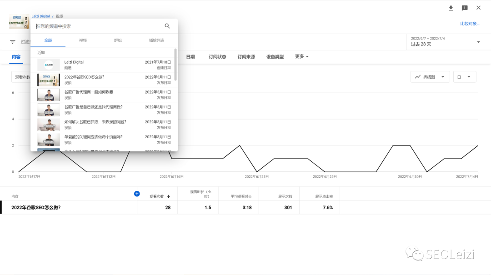Screen dimensions: 491x275
Task: Click the 比较对象 link
Action: tap(469, 24)
